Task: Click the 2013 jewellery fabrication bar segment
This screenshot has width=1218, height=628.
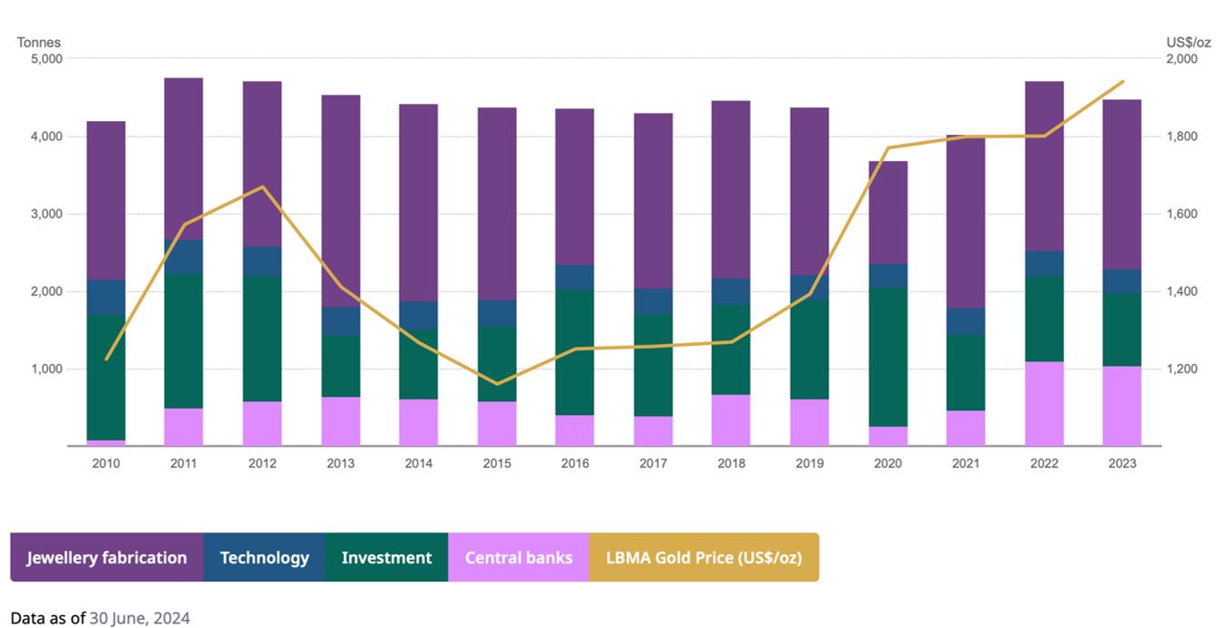Action: (340, 200)
